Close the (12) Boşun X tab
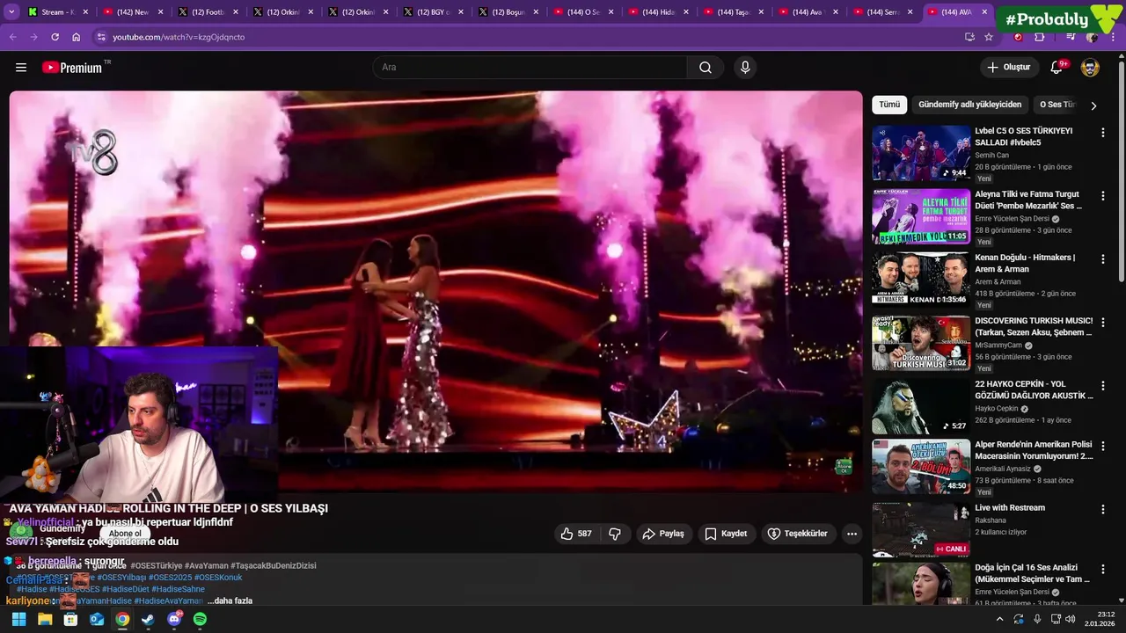The height and width of the screenshot is (633, 1126). pos(535,12)
